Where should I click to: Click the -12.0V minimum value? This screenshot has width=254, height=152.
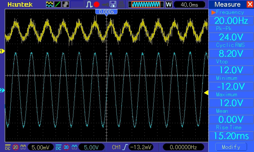click(x=231, y=86)
